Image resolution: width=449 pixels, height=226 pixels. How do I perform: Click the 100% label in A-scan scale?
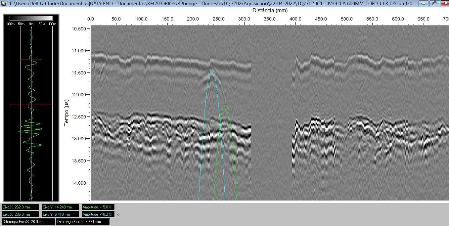tap(53, 24)
